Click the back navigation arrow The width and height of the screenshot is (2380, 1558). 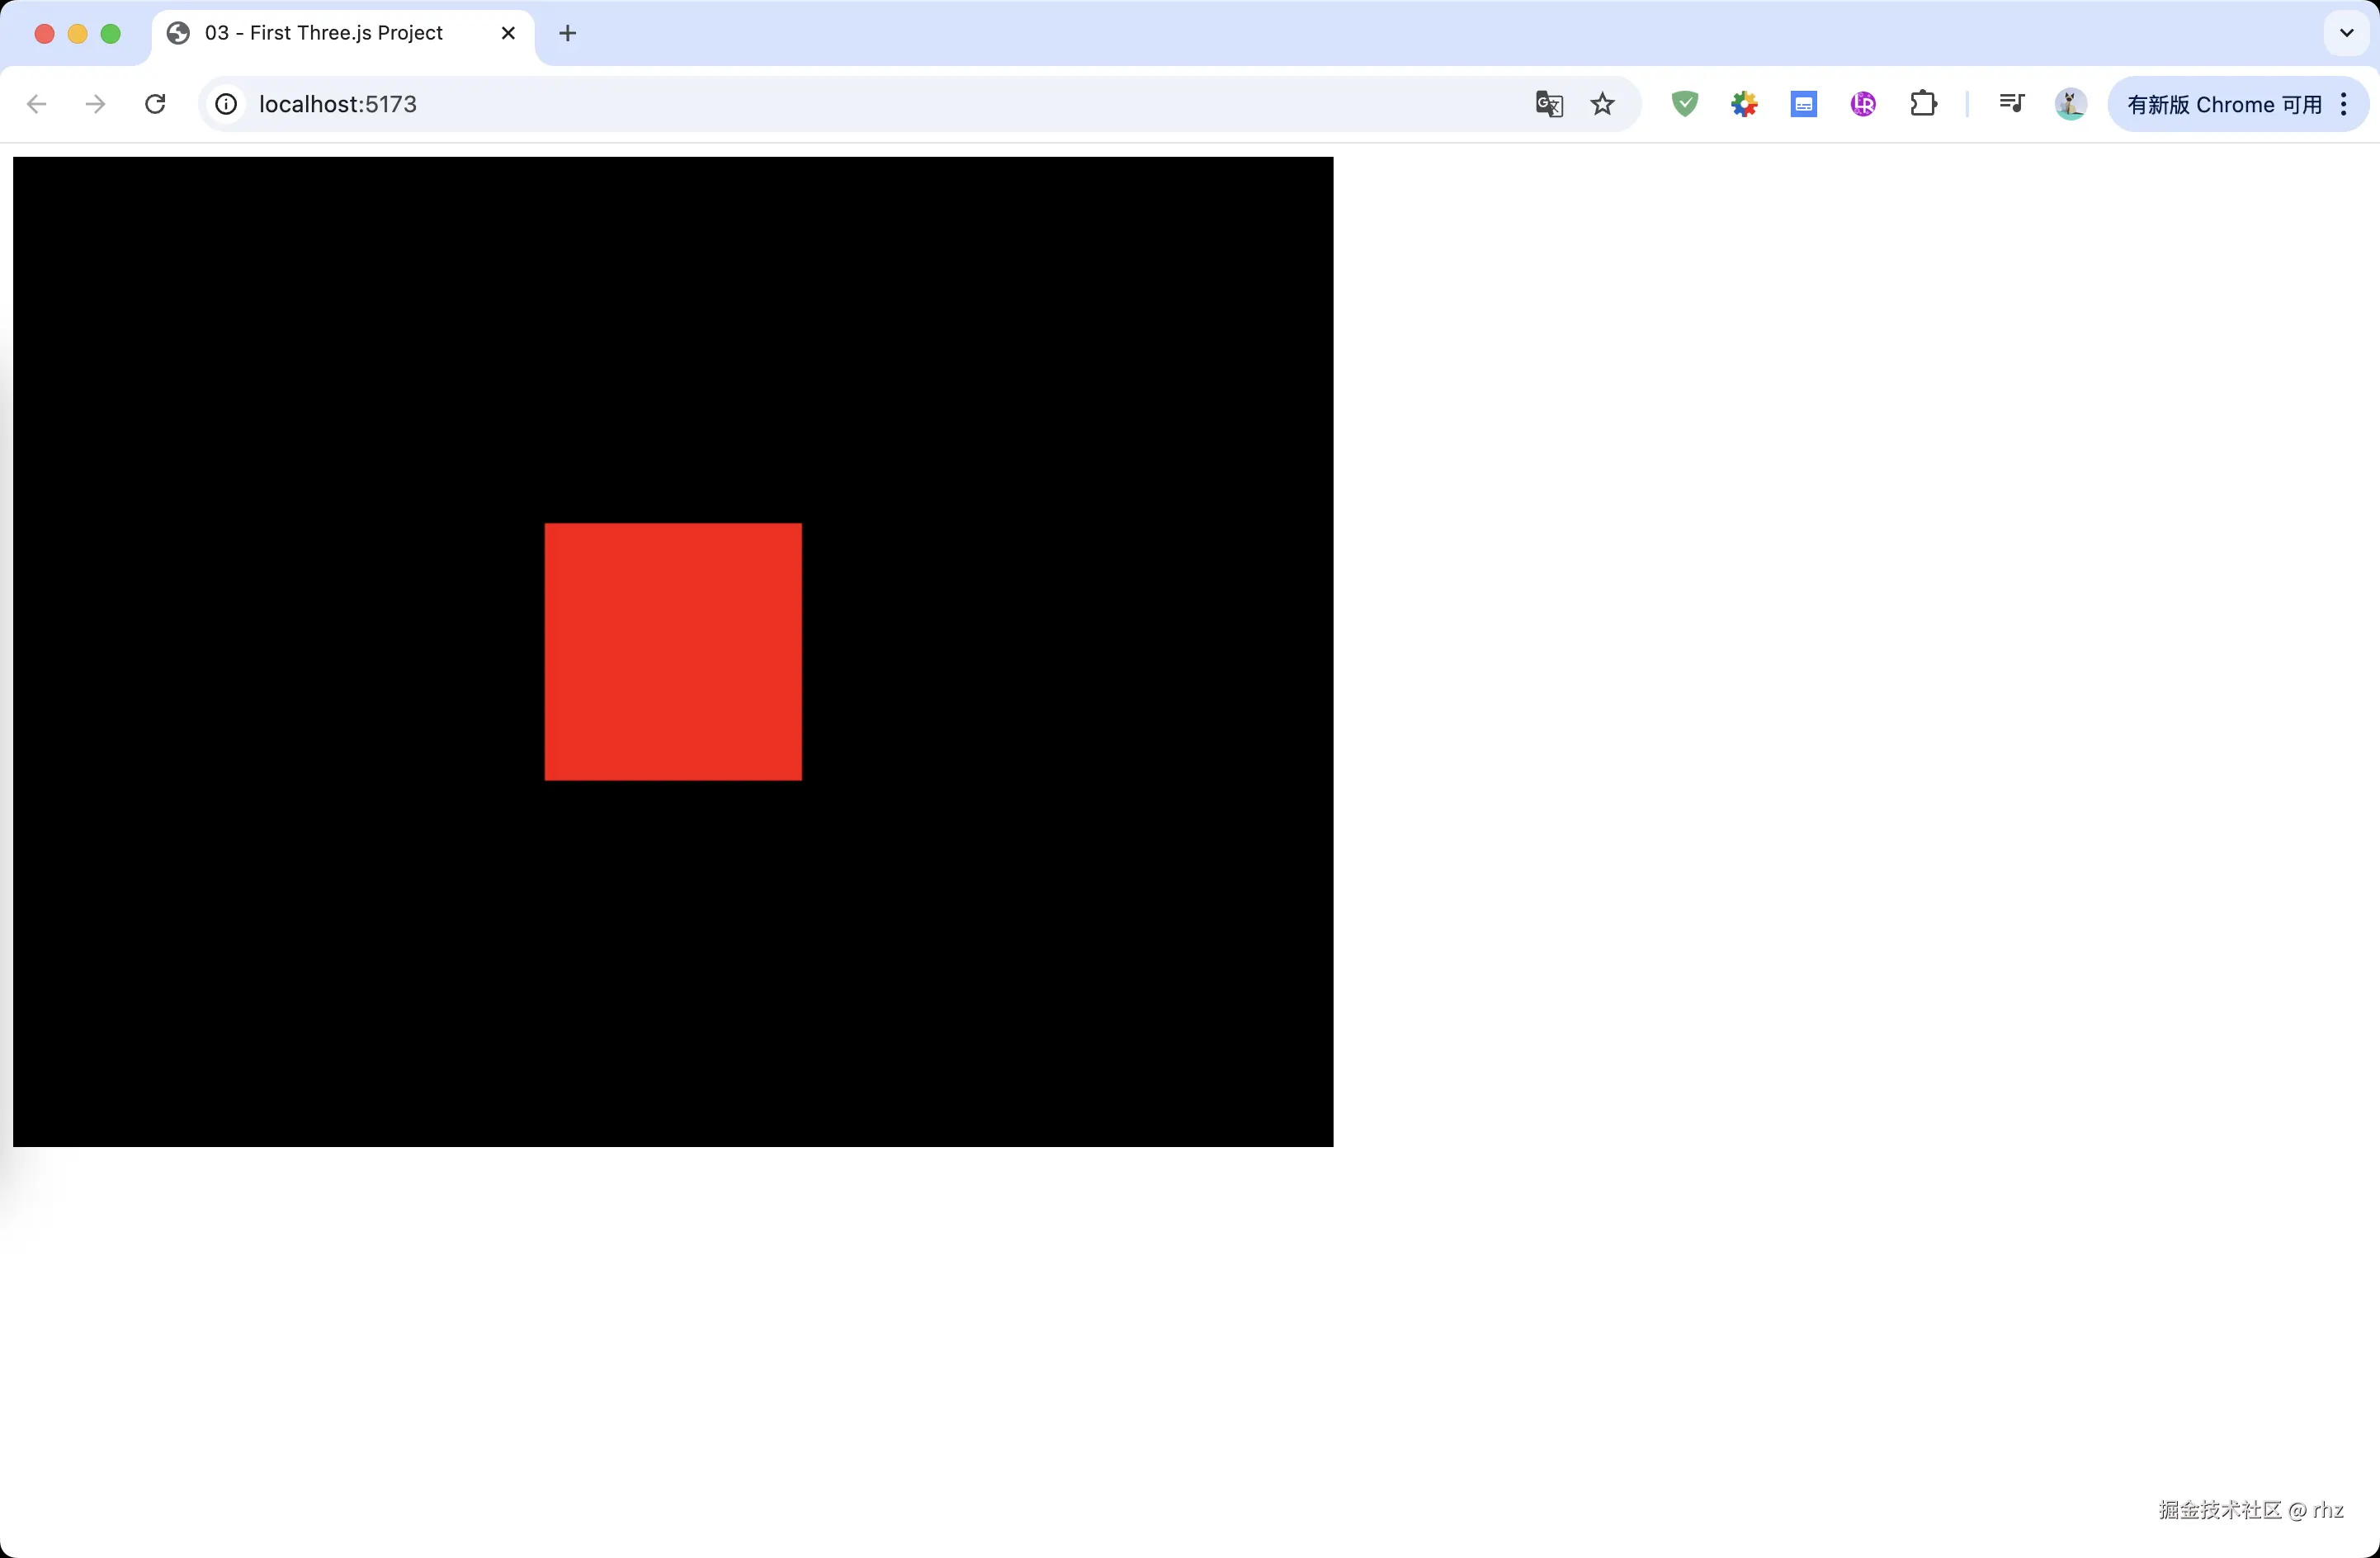click(x=36, y=104)
